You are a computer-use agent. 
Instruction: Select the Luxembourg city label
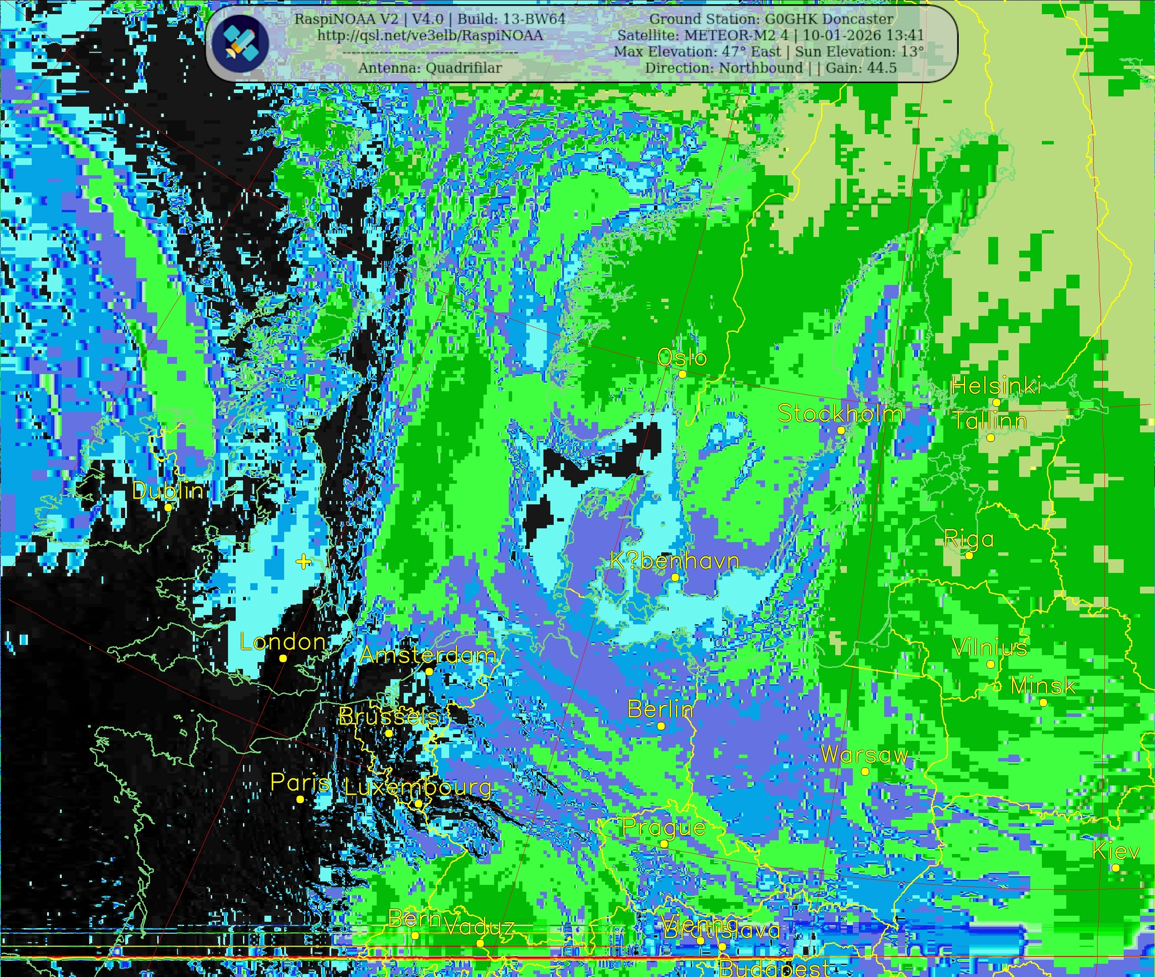click(x=418, y=787)
